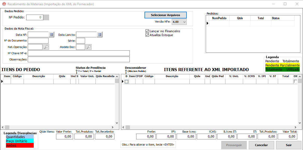The height and width of the screenshot is (150, 303).
Task: Click the Nº Chave NF-e input field
Action: tap(79, 53)
